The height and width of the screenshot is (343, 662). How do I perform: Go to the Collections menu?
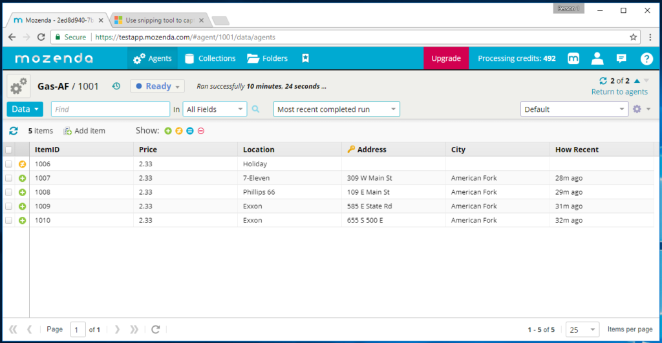pyautogui.click(x=209, y=58)
